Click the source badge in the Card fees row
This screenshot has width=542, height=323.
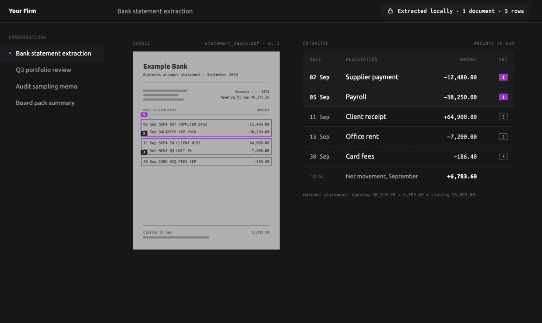(x=503, y=156)
